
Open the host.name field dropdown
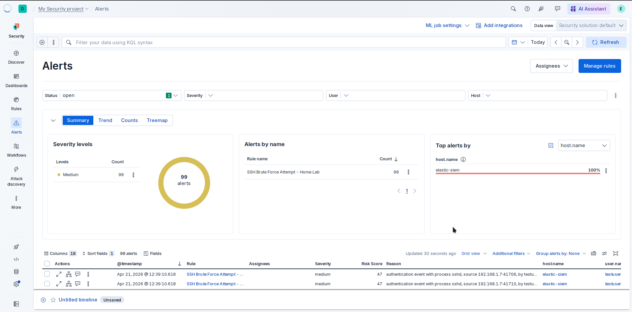click(584, 145)
